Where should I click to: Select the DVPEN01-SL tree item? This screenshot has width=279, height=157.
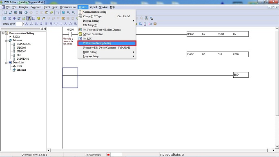(24, 44)
